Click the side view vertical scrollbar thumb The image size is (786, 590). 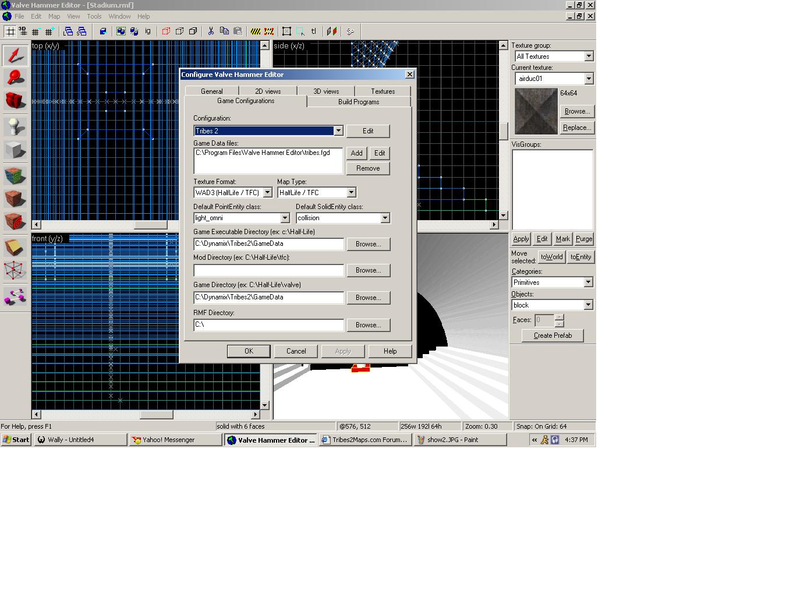coord(504,131)
